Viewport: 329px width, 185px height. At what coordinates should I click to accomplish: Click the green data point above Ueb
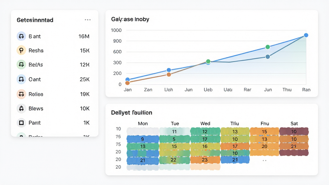coord(208,61)
